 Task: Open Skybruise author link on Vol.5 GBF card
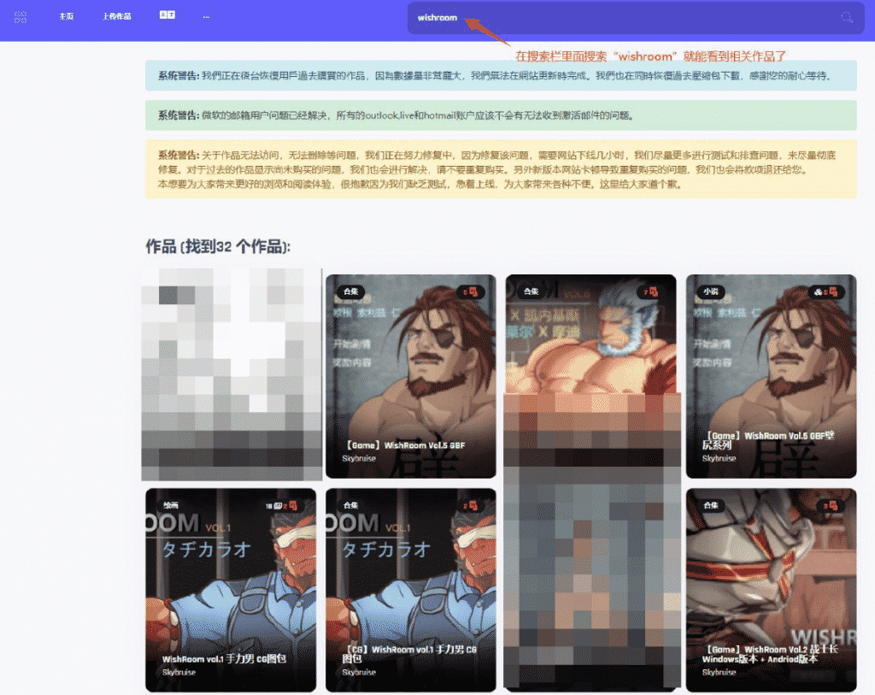359,458
